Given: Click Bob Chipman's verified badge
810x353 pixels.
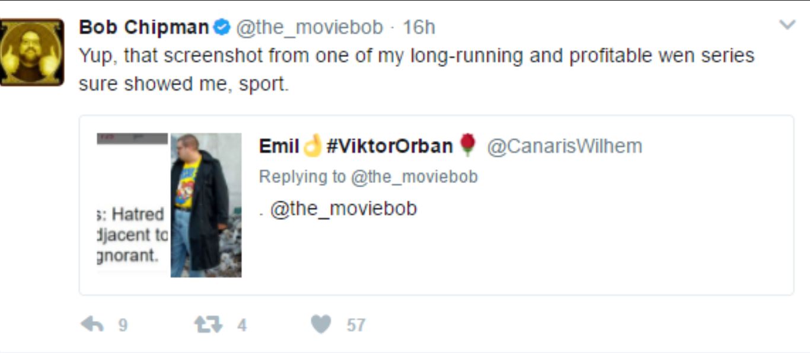Looking at the screenshot, I should coord(222,27).
